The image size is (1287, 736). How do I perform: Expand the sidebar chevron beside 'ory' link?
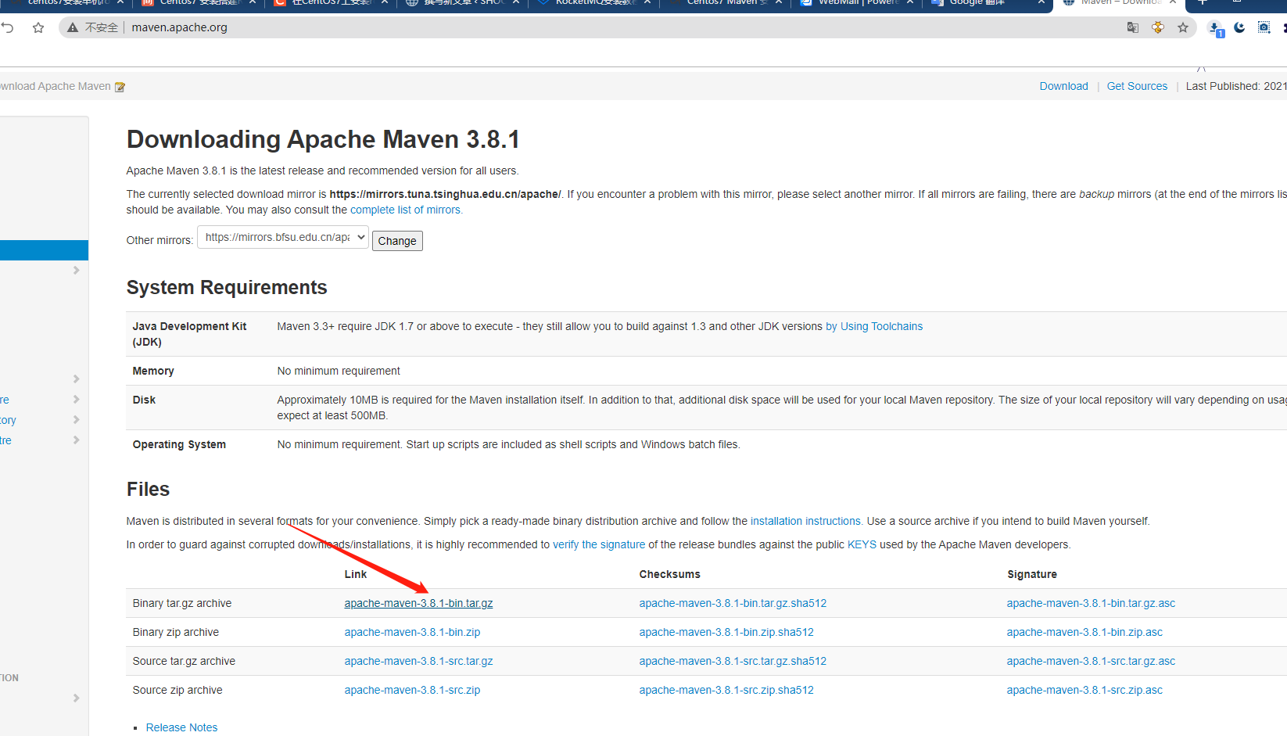coord(76,420)
